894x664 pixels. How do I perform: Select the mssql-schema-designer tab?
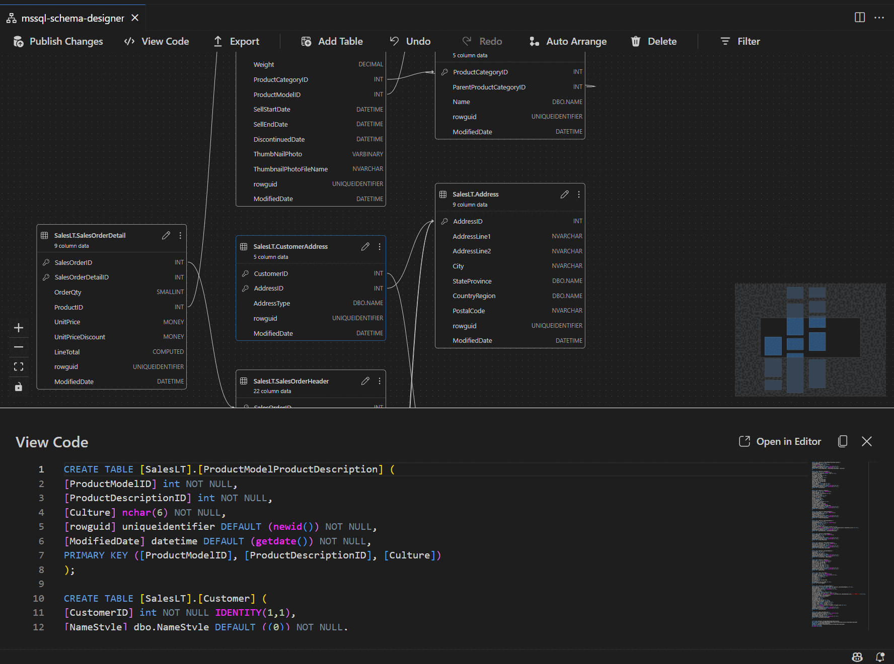pyautogui.click(x=72, y=18)
